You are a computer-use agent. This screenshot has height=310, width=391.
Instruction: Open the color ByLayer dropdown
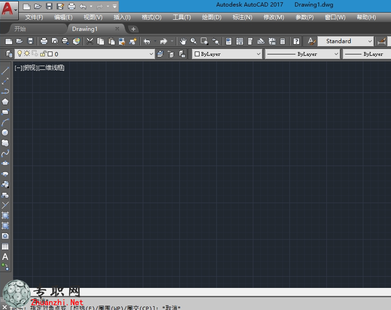[258, 54]
